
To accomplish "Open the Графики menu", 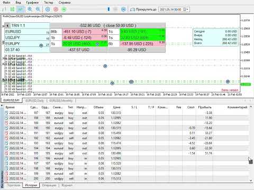I will point(32,3).
